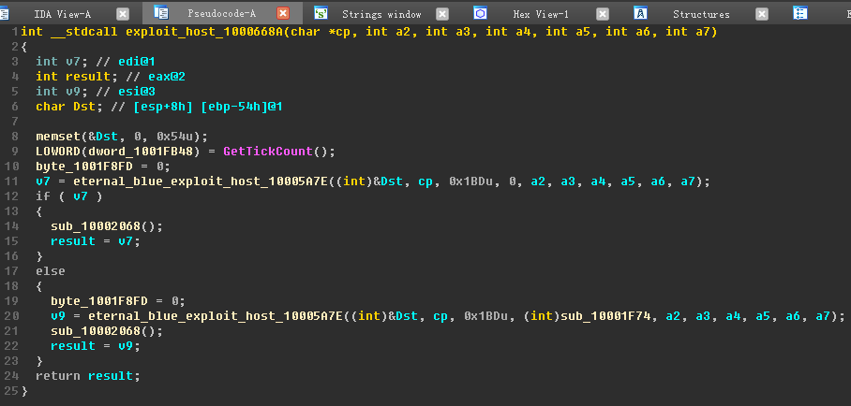
Task: Click the '[ebp-54h]@1' comment
Action: 242,107
